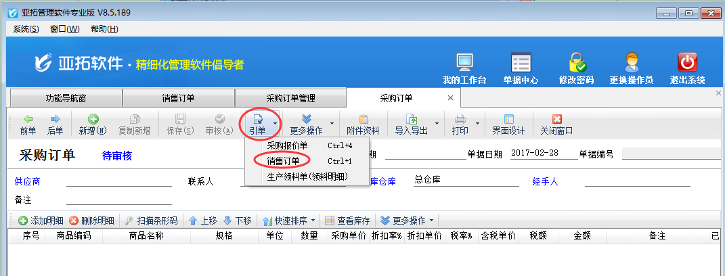Screen dimensions: 725x276
Task: Switch to 采购订单管理 tab
Action: click(x=290, y=98)
